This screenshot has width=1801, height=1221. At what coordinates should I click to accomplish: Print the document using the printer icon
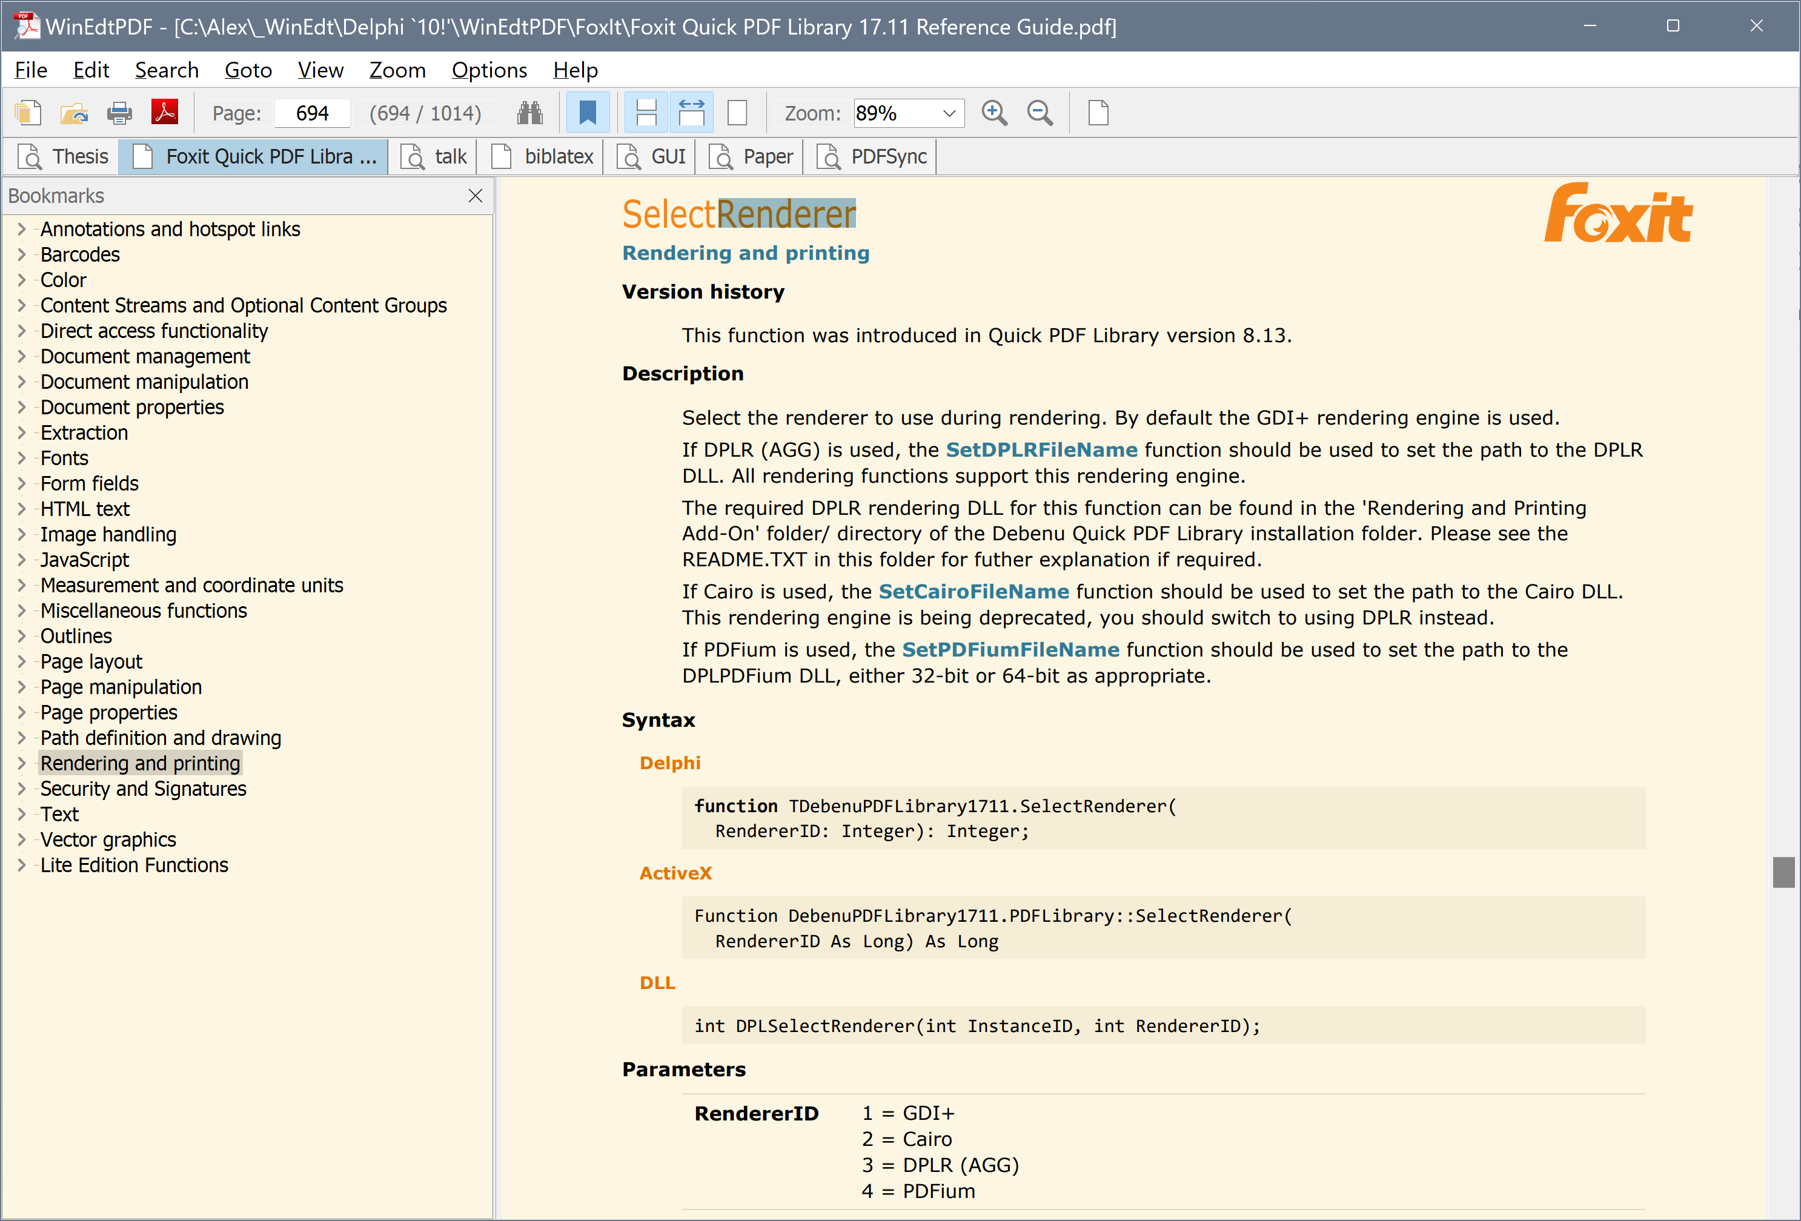[x=119, y=112]
